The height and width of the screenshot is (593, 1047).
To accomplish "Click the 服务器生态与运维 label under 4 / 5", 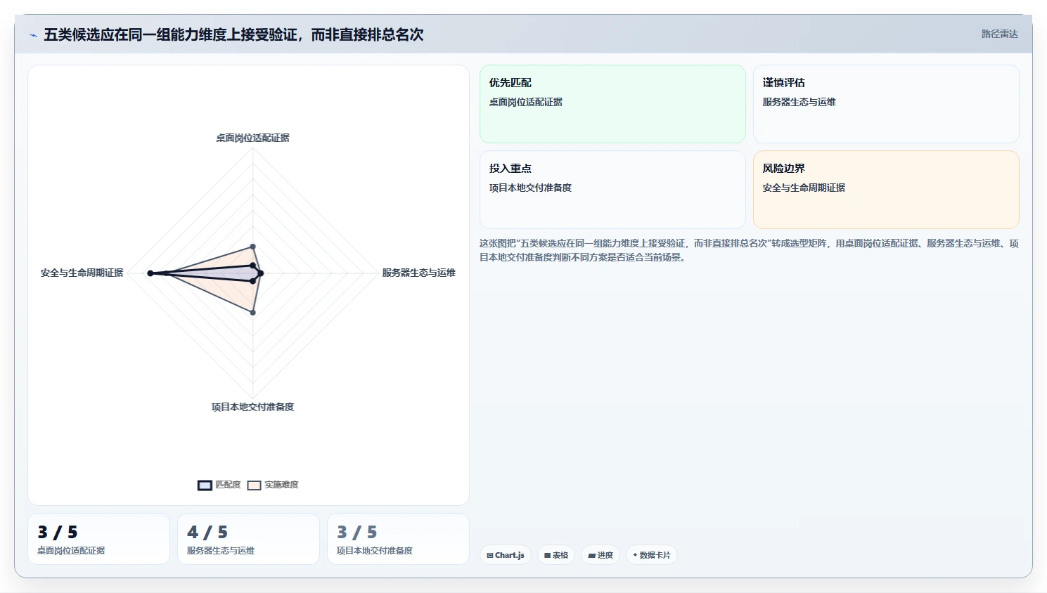I will coord(221,551).
